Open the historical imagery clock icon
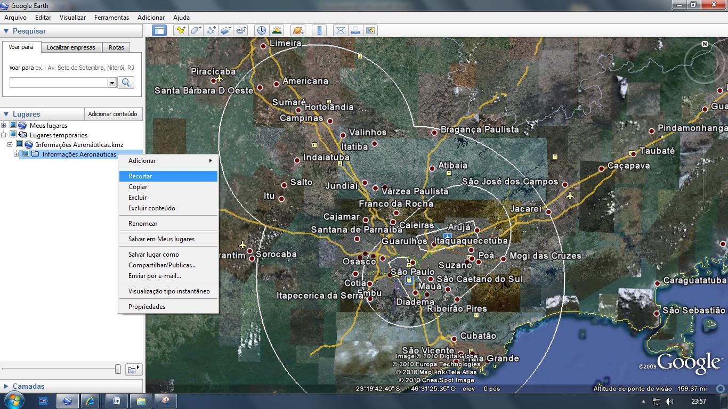The image size is (728, 409). pos(261,30)
